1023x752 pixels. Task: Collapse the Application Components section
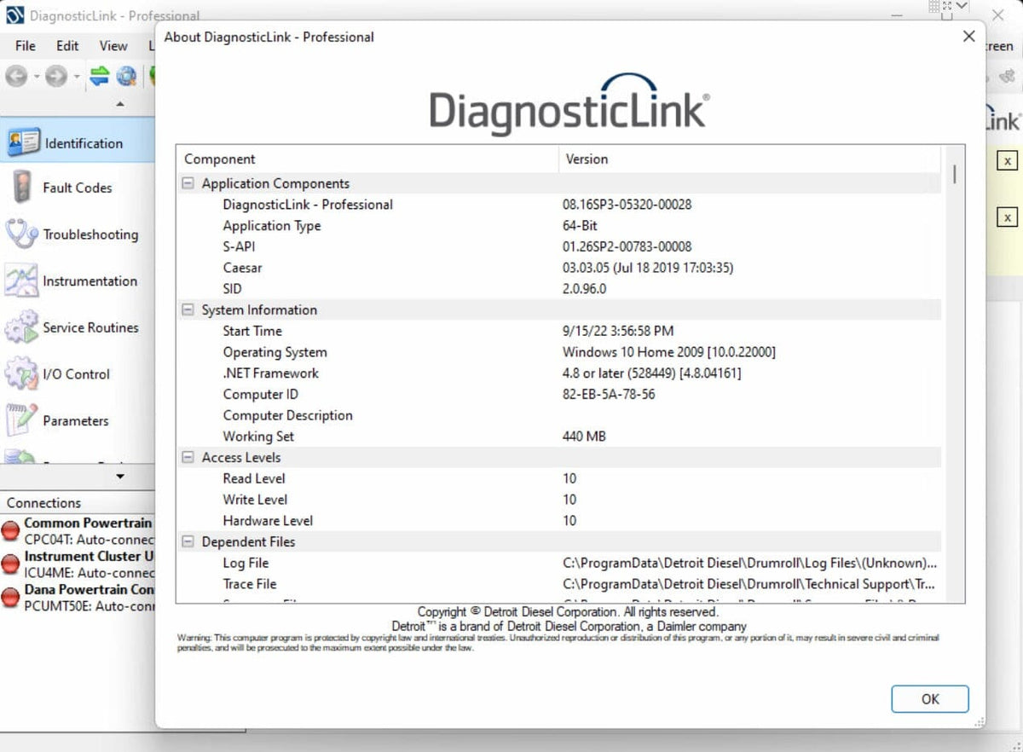point(188,183)
